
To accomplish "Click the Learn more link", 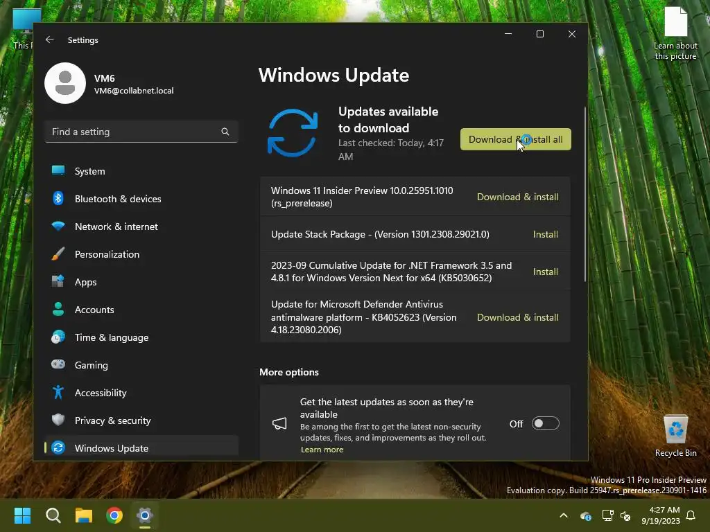I will (322, 449).
